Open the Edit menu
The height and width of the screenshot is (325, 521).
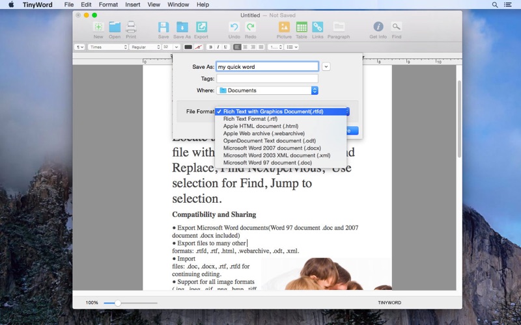click(x=86, y=5)
